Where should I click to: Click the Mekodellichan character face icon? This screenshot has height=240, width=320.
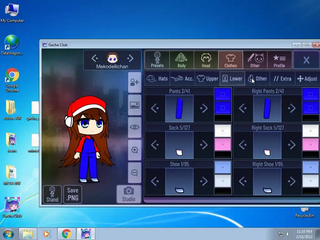[112, 58]
